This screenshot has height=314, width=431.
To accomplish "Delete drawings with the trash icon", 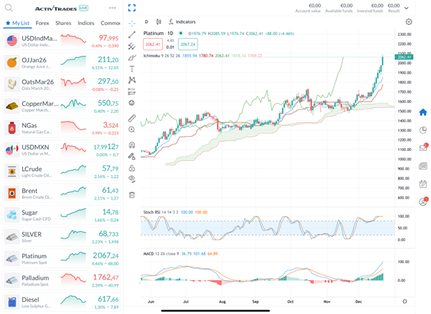I will pyautogui.click(x=132, y=195).
